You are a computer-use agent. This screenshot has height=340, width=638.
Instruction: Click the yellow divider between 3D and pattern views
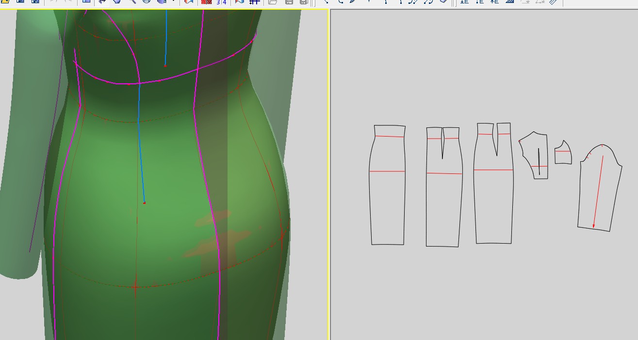[329, 174]
